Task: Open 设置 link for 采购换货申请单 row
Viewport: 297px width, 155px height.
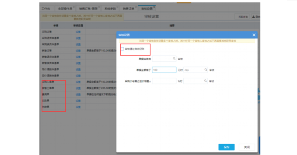Action: tap(78, 44)
